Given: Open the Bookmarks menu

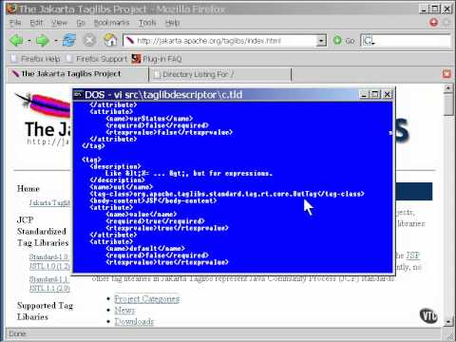Looking at the screenshot, I should point(111,23).
